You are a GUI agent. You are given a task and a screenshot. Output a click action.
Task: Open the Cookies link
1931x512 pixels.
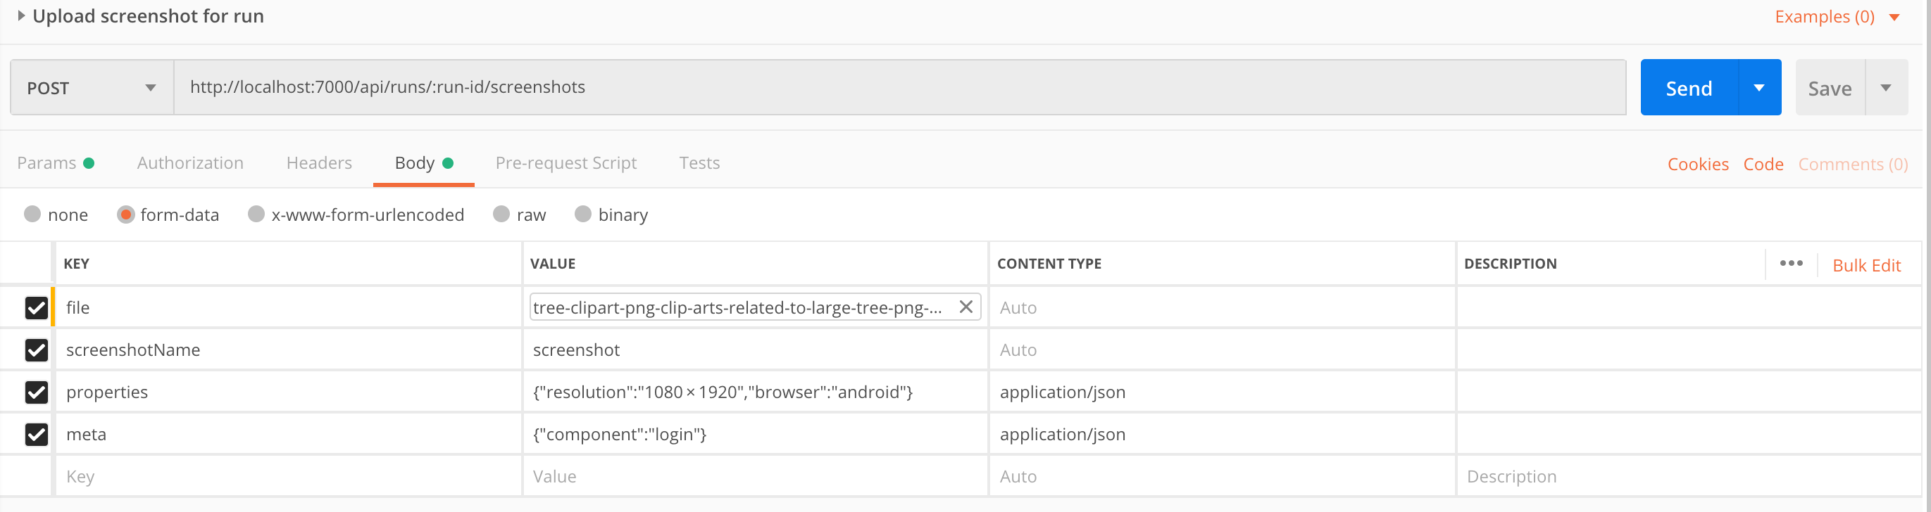[x=1698, y=164]
